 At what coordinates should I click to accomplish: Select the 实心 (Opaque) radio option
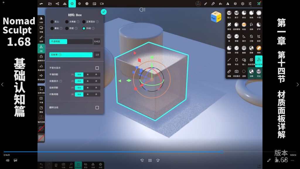52,22
